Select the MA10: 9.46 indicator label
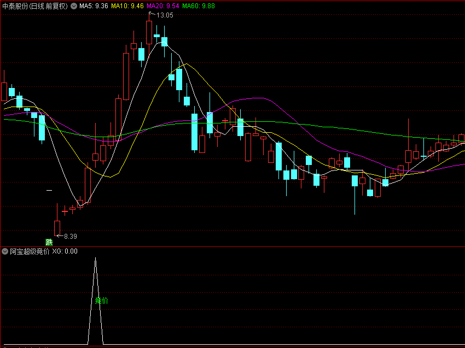The height and width of the screenshot is (348, 465). [x=127, y=6]
